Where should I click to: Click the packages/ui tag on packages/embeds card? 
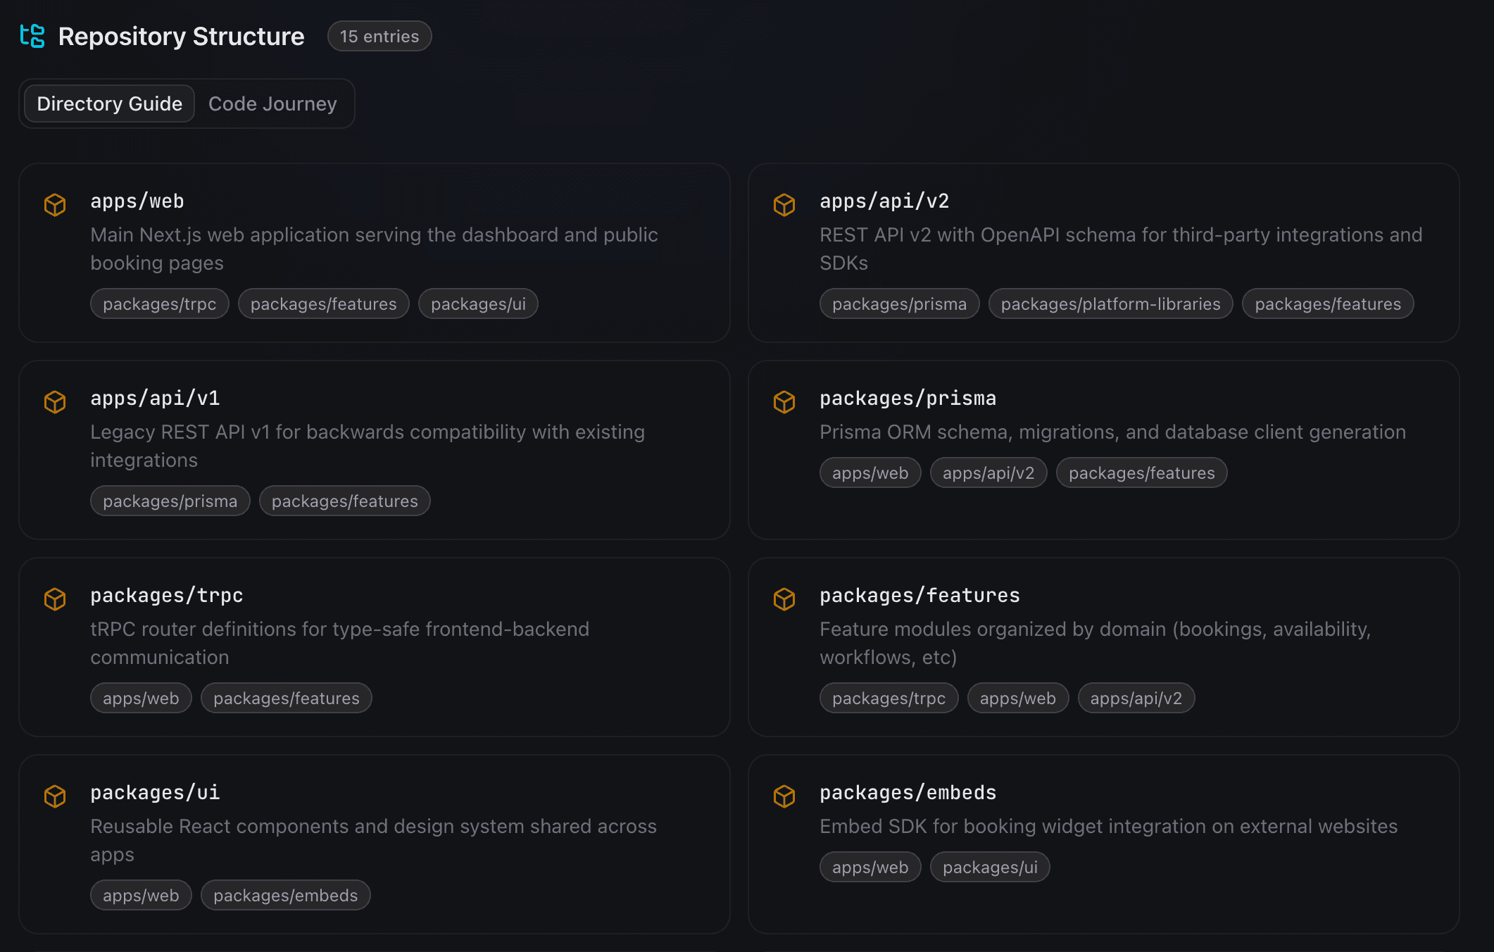coord(990,867)
